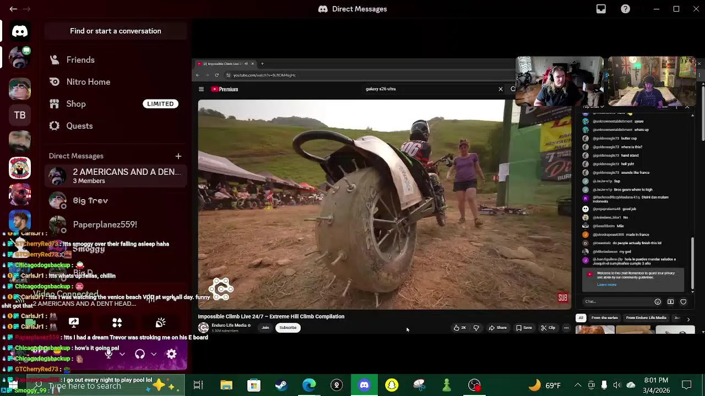The width and height of the screenshot is (705, 396).
Task: Open the live chat emoji picker
Action: click(657, 301)
